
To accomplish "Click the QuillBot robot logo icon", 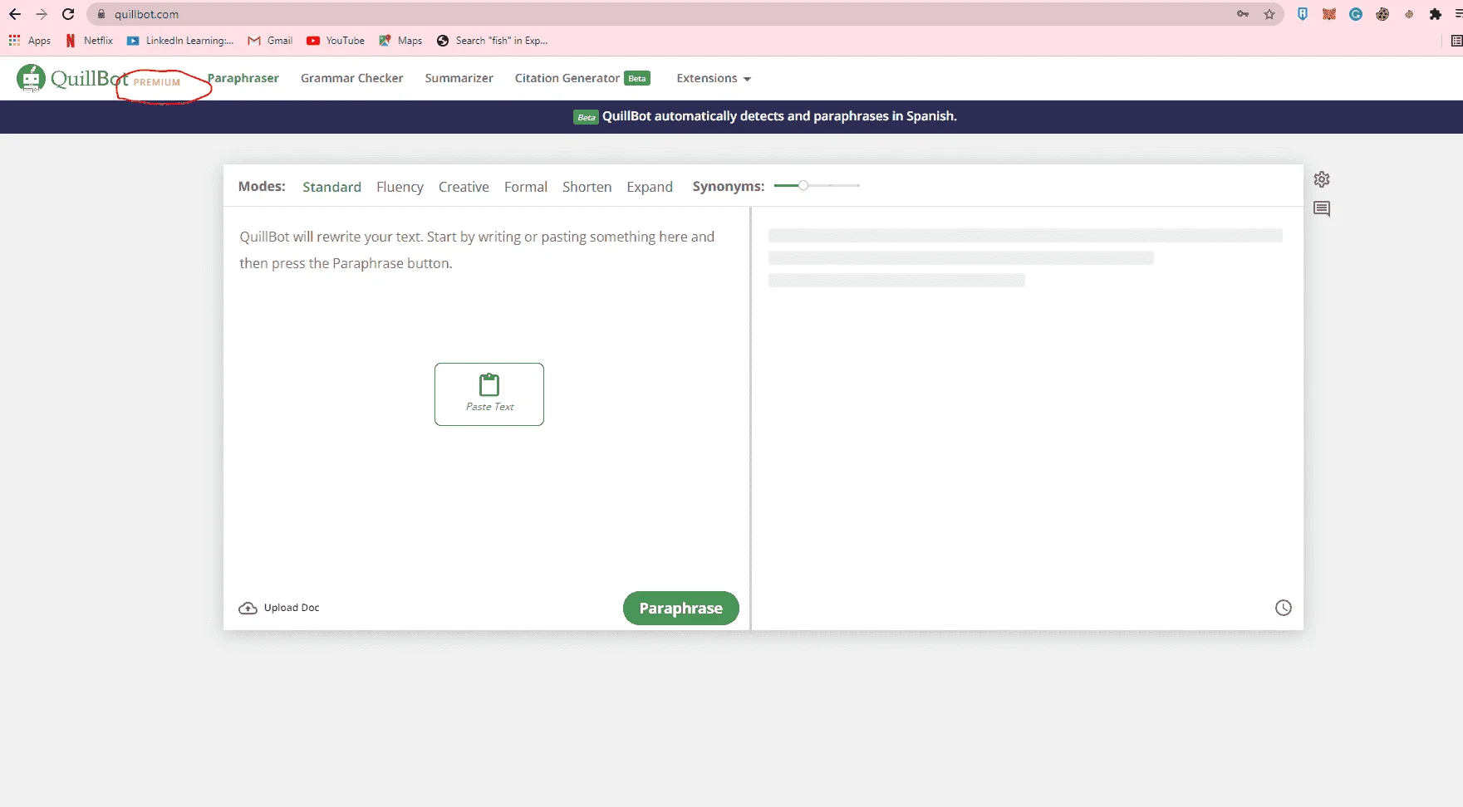I will pyautogui.click(x=31, y=78).
